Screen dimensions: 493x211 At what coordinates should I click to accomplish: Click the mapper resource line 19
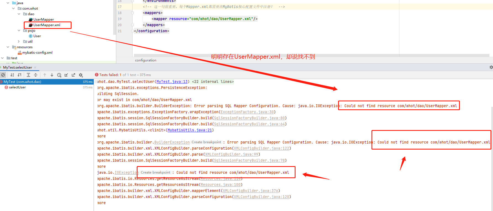pyautogui.click(x=204, y=19)
